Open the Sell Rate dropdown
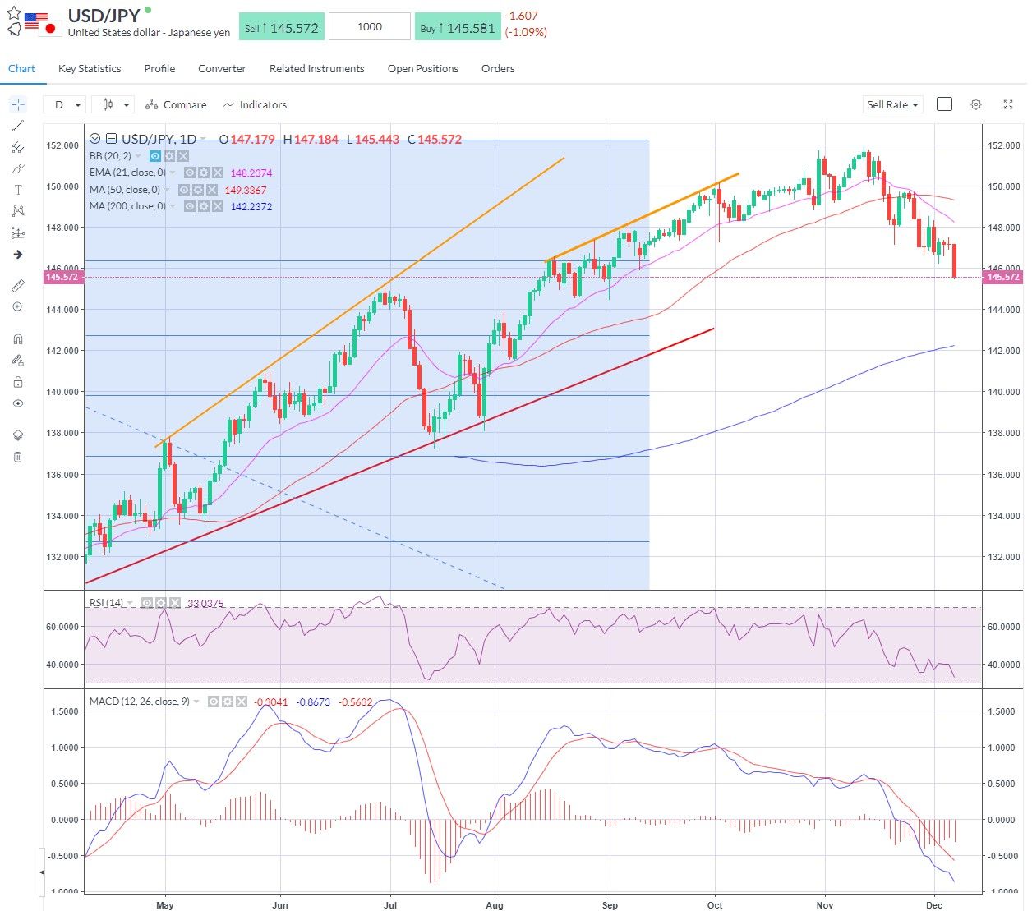 tap(892, 104)
